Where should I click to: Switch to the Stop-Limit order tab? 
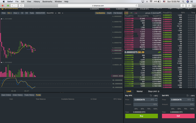(x=154, y=91)
